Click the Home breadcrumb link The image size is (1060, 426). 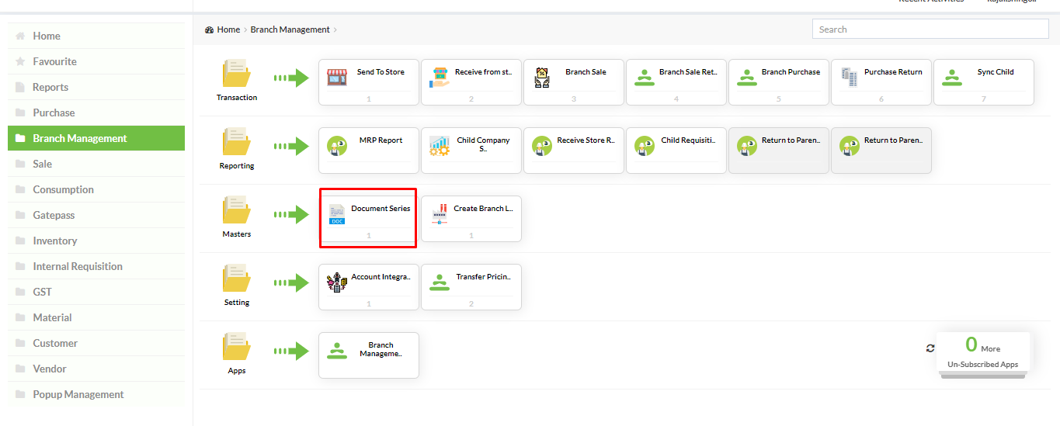pos(228,29)
